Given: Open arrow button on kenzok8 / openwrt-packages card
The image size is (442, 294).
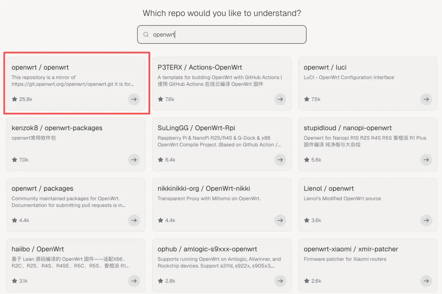Looking at the screenshot, I should coord(134,160).
